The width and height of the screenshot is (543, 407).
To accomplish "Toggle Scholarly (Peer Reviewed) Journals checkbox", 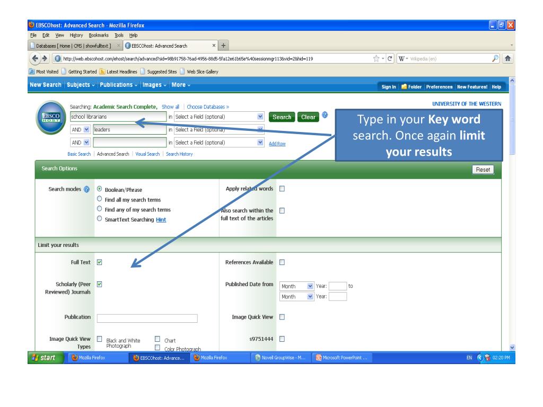I will pos(99,284).
